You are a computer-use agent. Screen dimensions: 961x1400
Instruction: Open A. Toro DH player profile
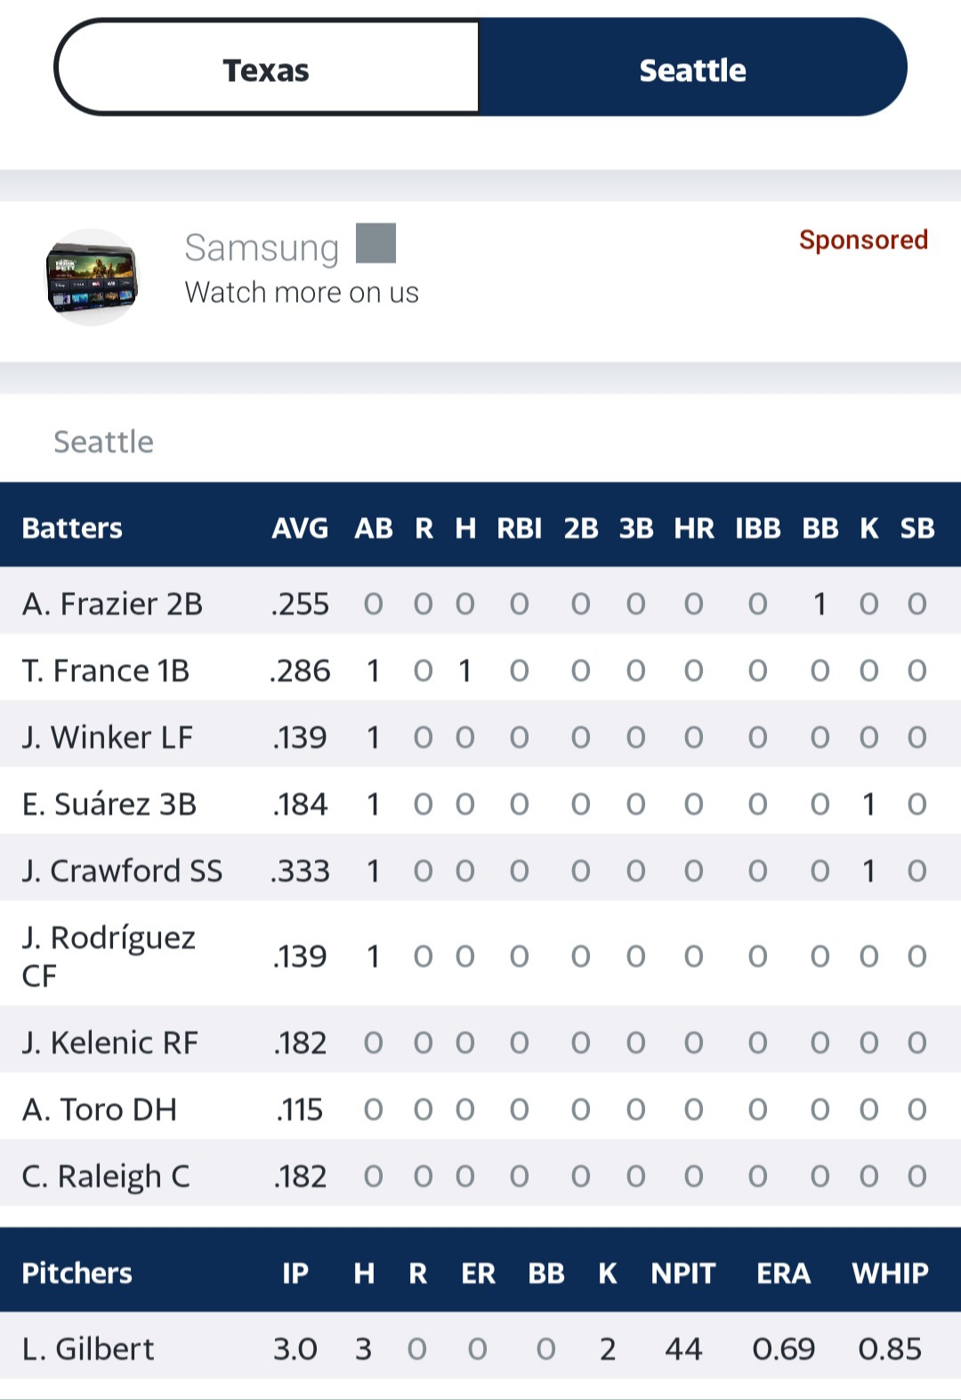(100, 1110)
